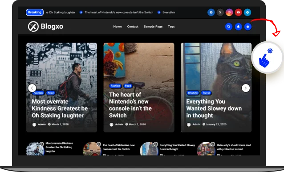
Task: Click the 'Everythin' ticker headline
Action: (169, 12)
